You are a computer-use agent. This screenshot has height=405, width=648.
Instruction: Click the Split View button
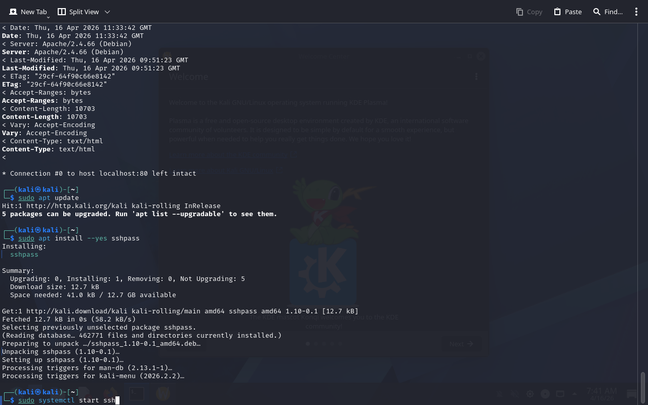coord(78,12)
